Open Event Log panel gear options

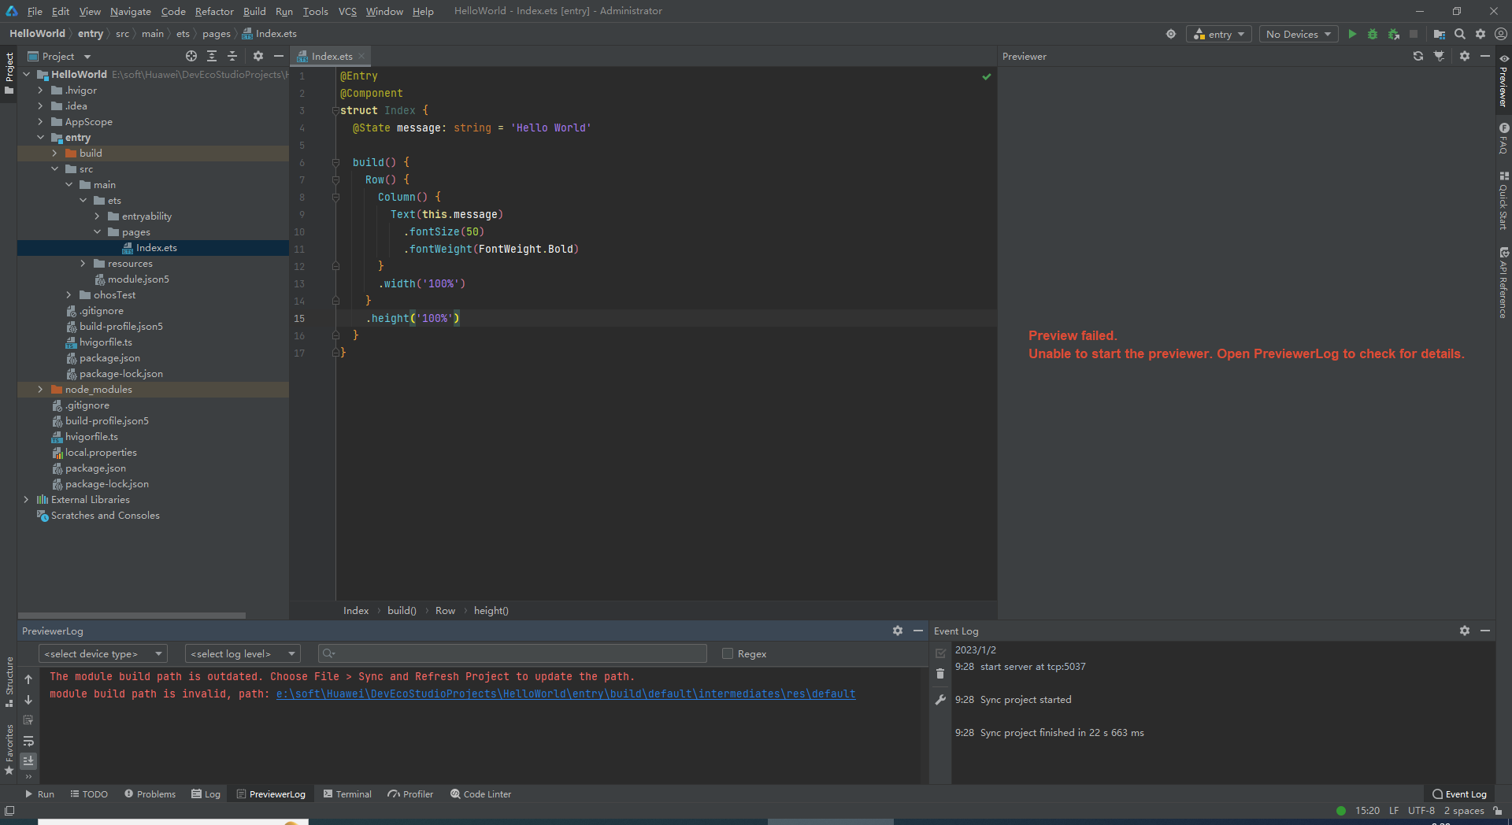[1465, 631]
